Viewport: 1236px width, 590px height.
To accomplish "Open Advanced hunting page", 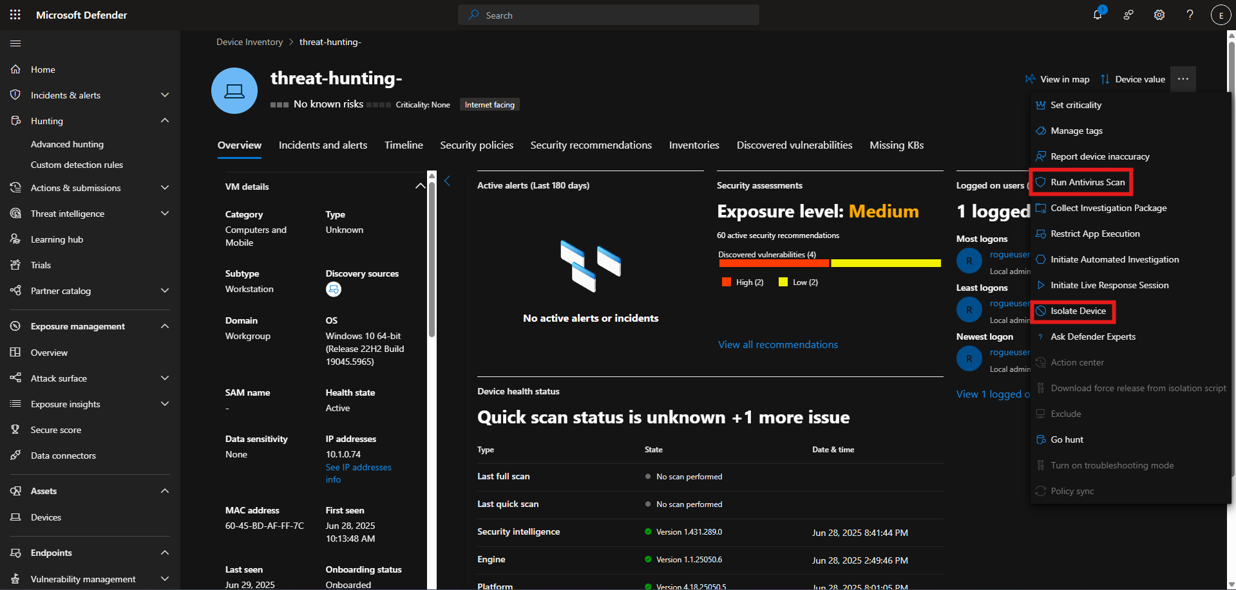I will point(67,144).
